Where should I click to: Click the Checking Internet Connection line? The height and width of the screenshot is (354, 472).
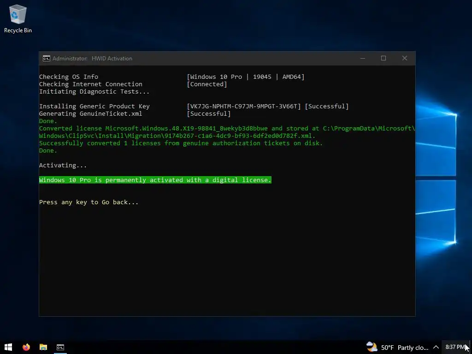click(91, 84)
